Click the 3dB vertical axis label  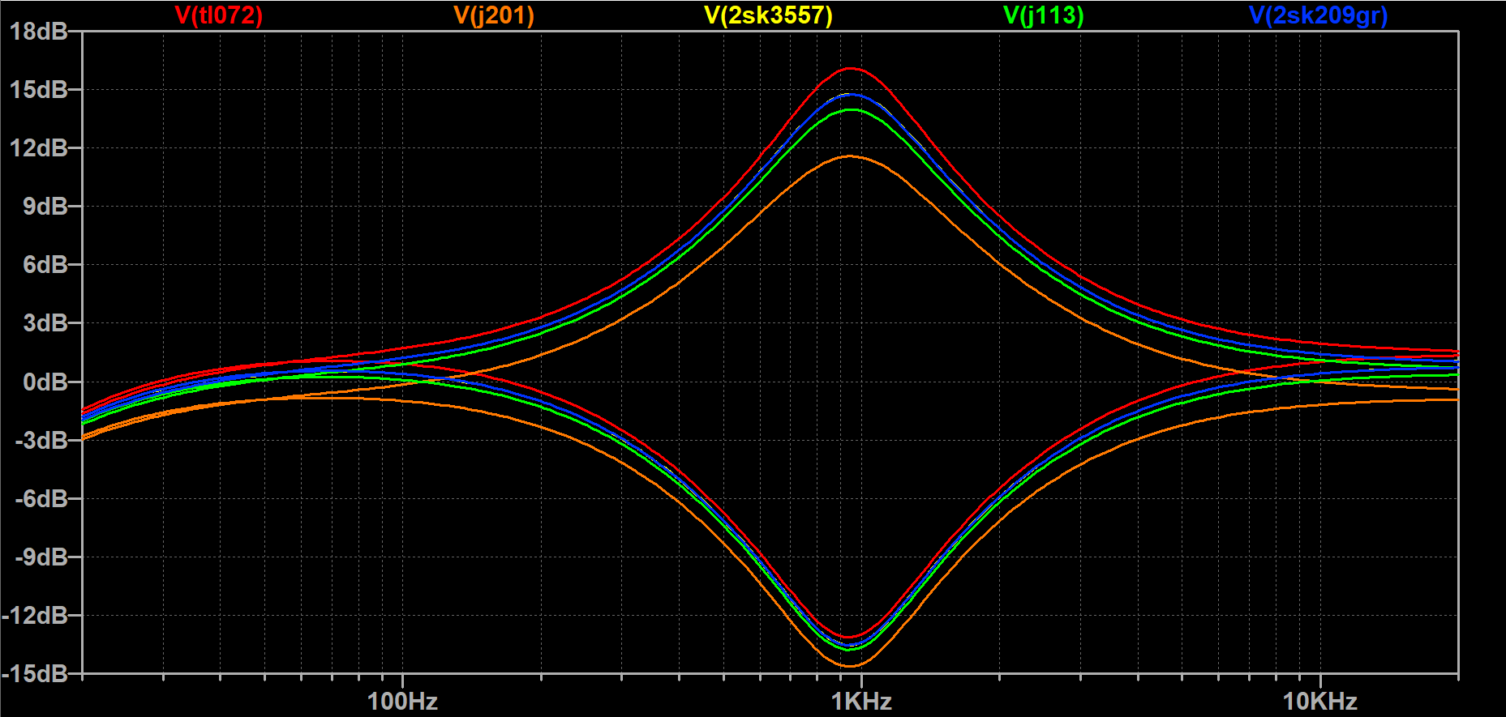tap(45, 323)
